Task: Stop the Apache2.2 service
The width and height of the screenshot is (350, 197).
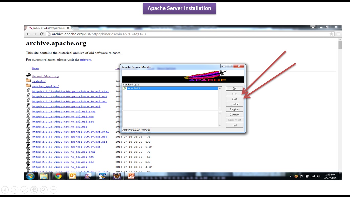Action: pyautogui.click(x=234, y=99)
